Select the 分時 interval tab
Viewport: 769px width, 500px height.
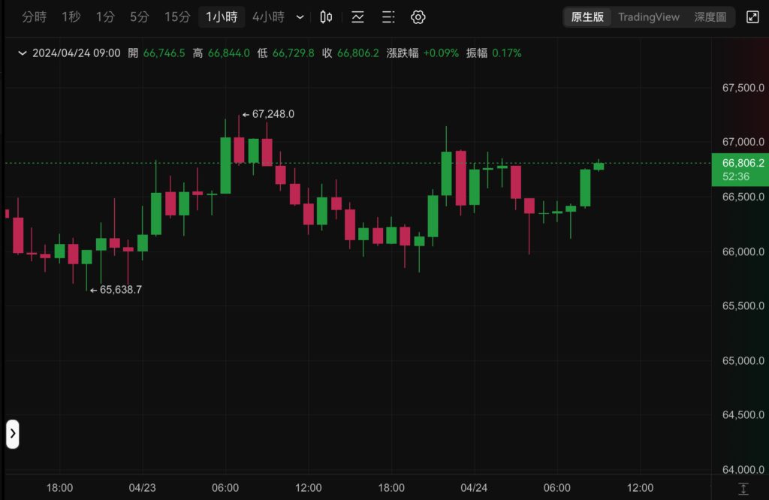(x=34, y=17)
